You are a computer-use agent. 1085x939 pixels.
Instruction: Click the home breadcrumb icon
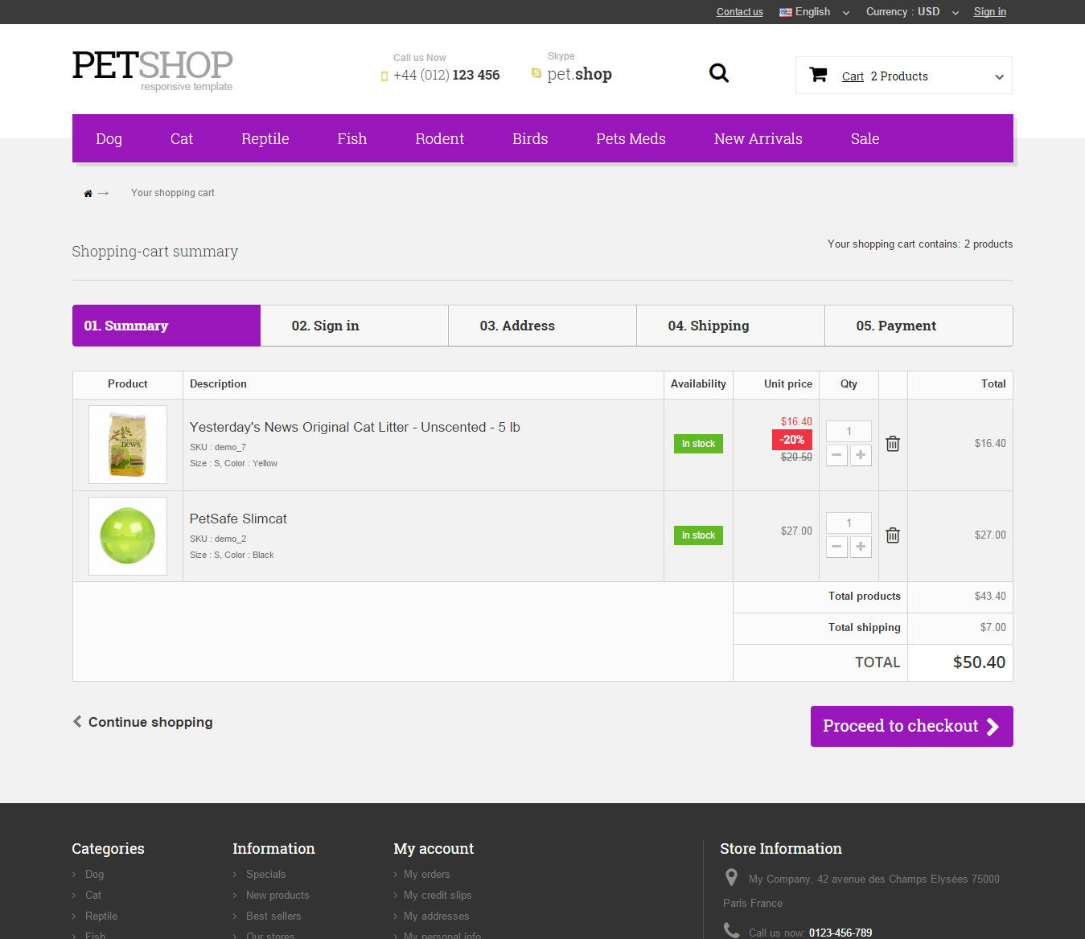click(x=88, y=194)
